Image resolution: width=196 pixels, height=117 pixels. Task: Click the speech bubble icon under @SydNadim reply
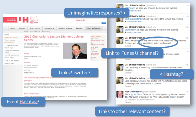126,32
